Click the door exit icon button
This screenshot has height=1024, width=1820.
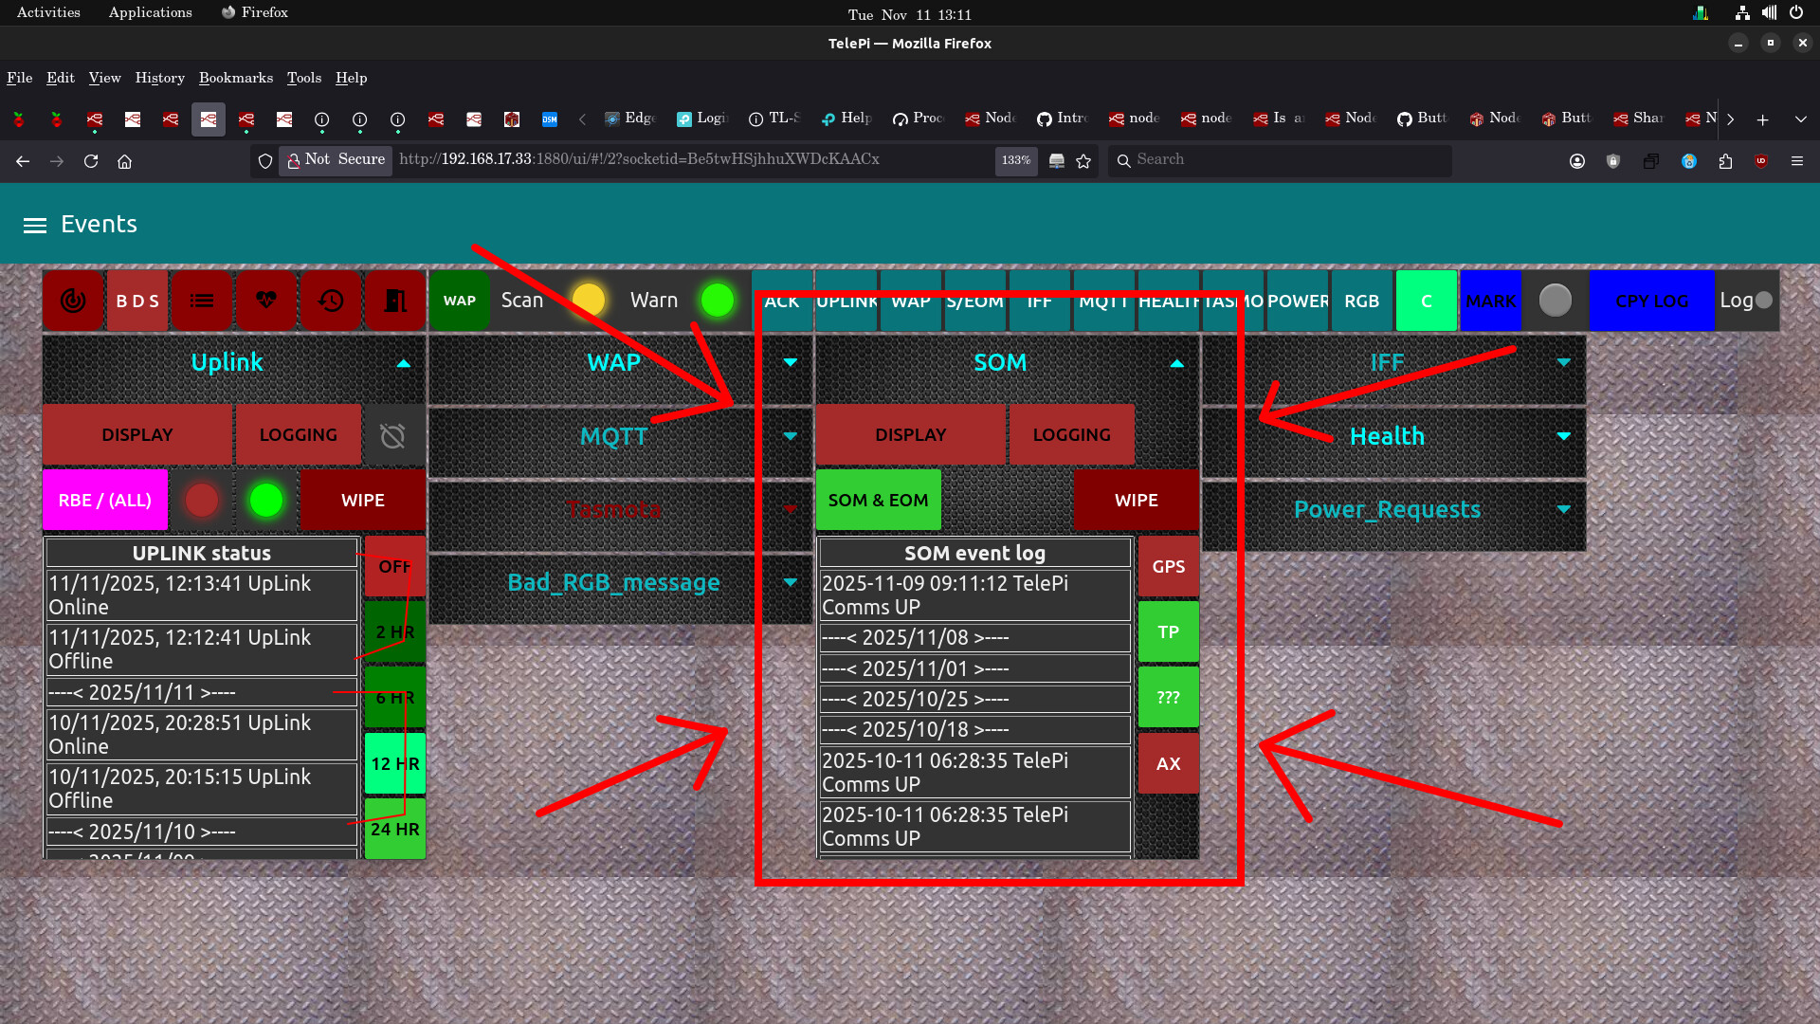click(x=395, y=301)
